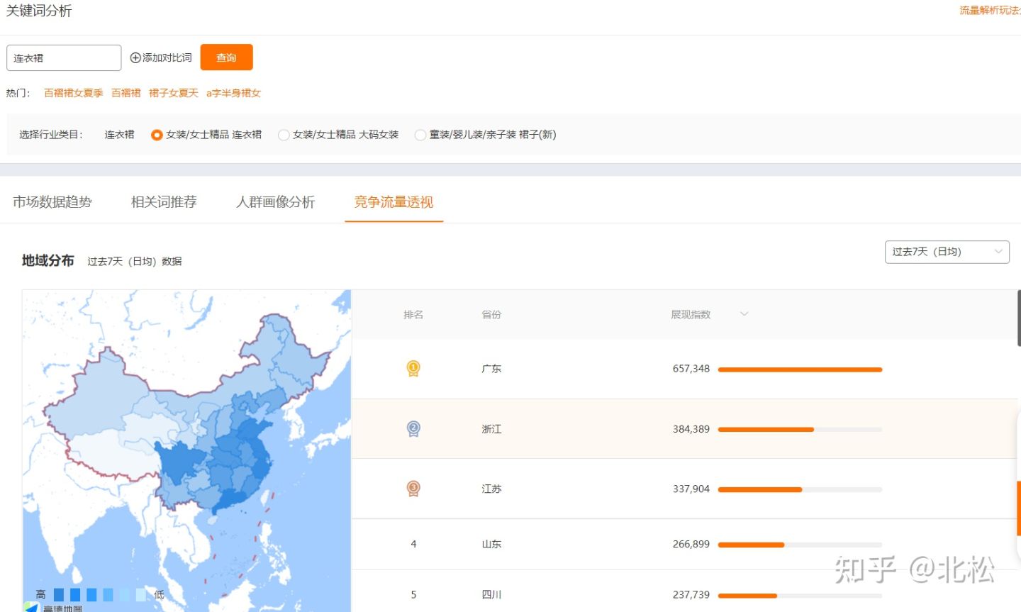Click rank number 4
Screen dimensions: 1021x612
pyautogui.click(x=413, y=544)
